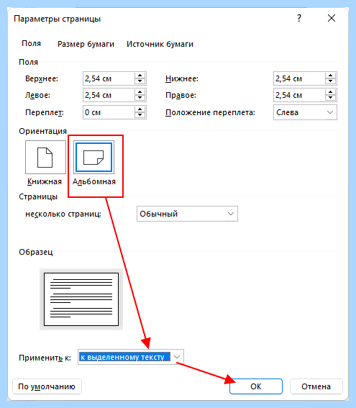Viewport: 356px width, 408px height.
Task: Click the Параметры страницы title text
Action: (58, 19)
